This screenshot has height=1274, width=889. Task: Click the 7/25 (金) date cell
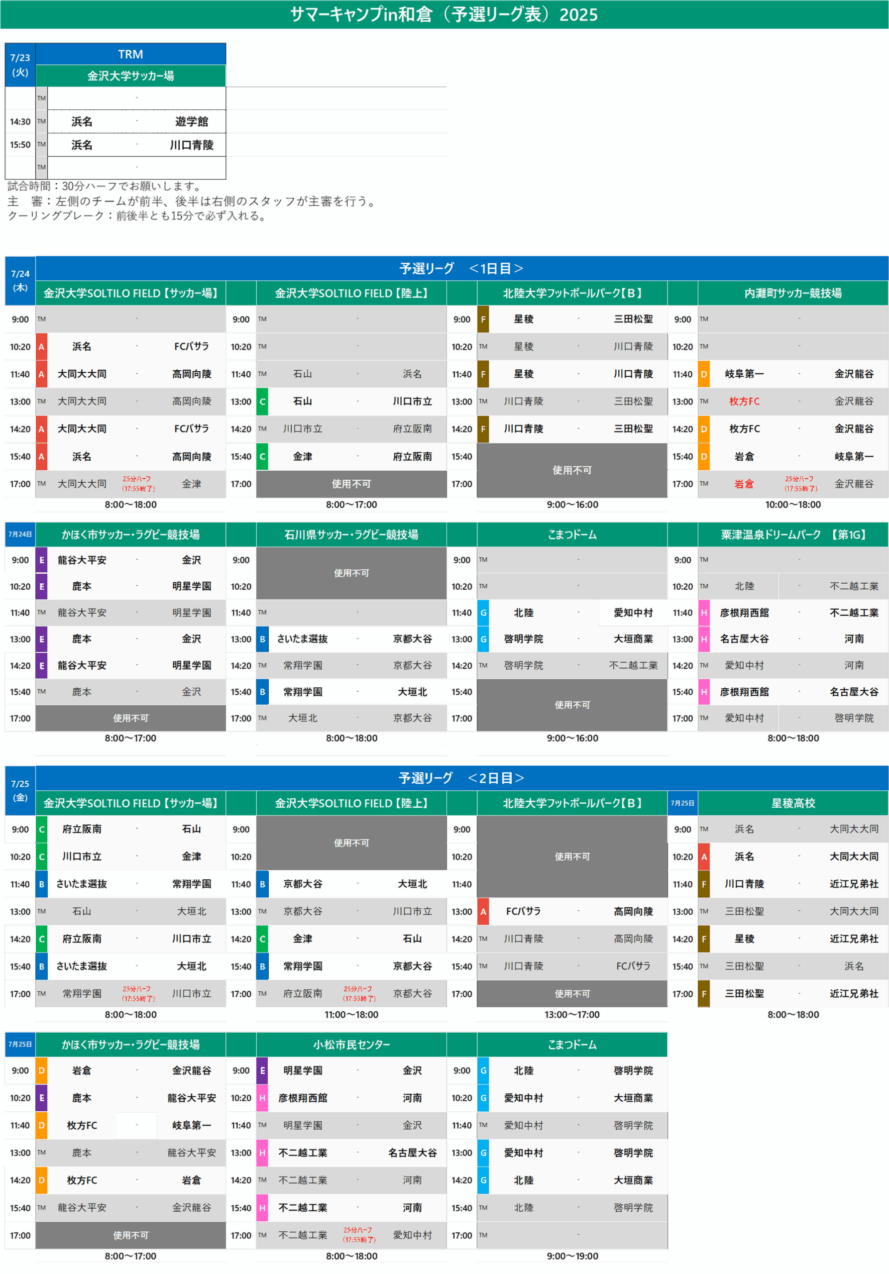(20, 790)
